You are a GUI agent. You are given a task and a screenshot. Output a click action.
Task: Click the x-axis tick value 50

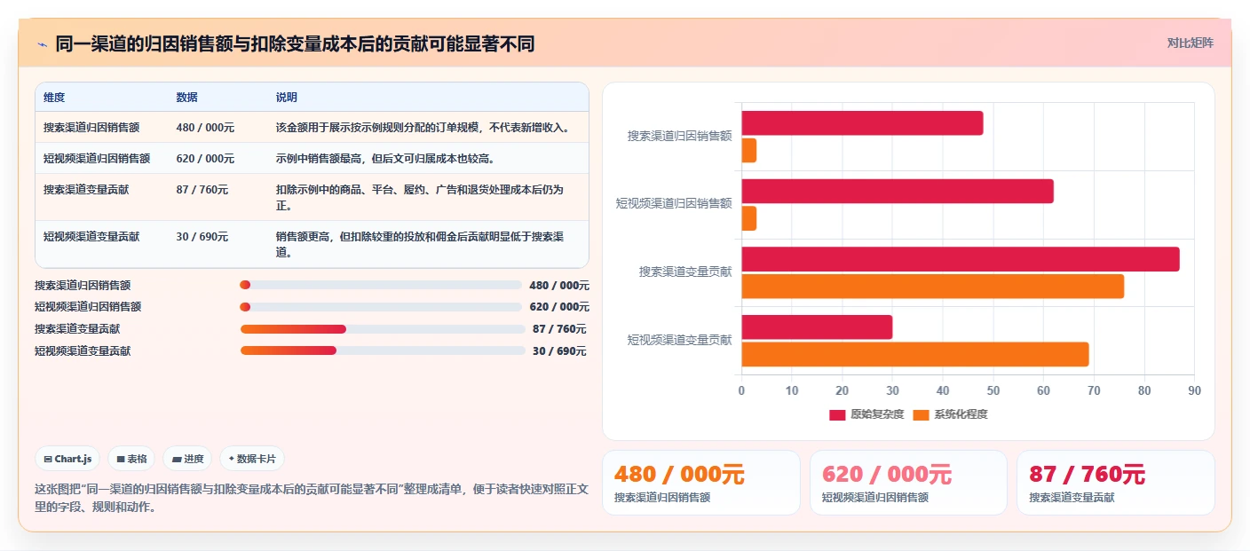point(993,390)
